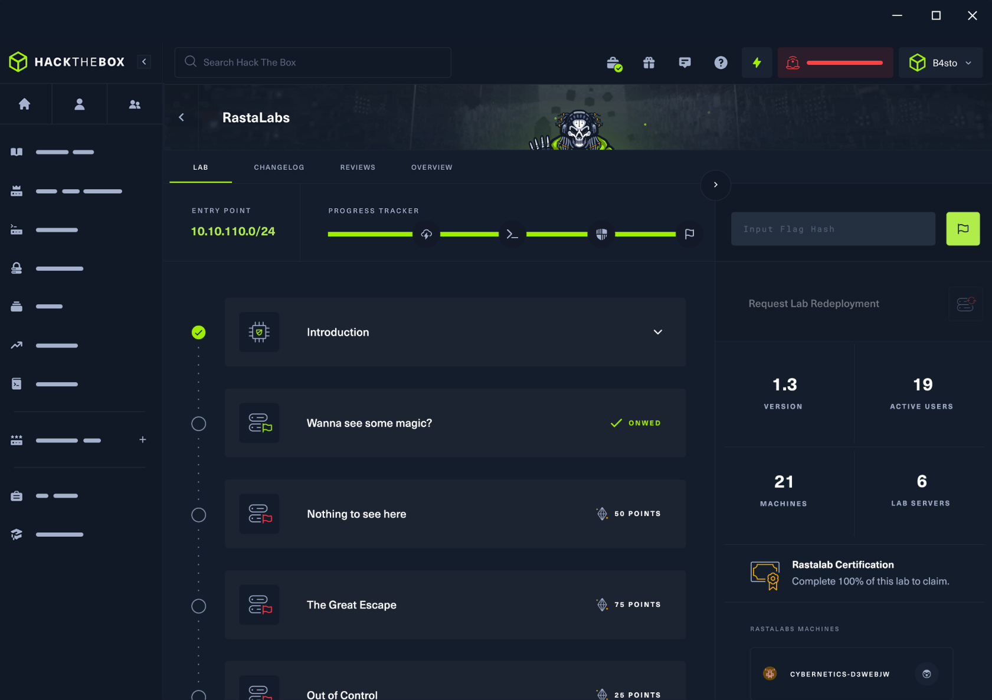The height and width of the screenshot is (700, 992).
Task: Click the 6 lab servers count
Action: tap(922, 481)
